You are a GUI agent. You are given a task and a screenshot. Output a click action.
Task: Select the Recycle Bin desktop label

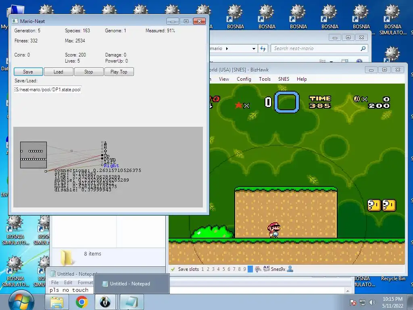tap(393, 279)
